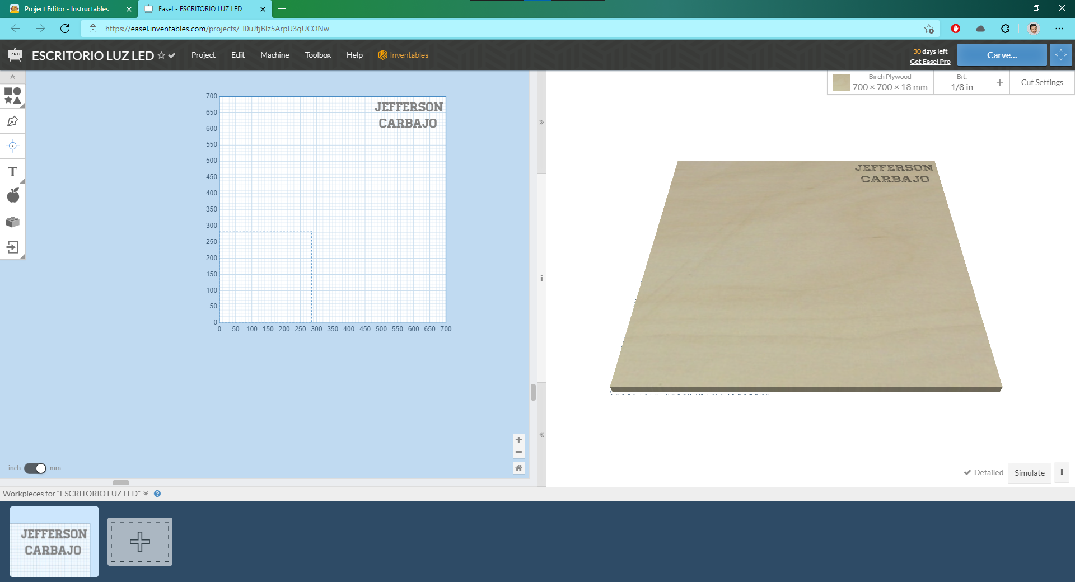Open the Help menu
This screenshot has width=1075, height=582.
tap(354, 55)
